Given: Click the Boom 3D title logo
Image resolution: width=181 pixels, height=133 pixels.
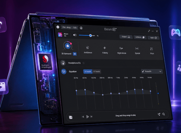Looking at the screenshot, I should 110,29.
